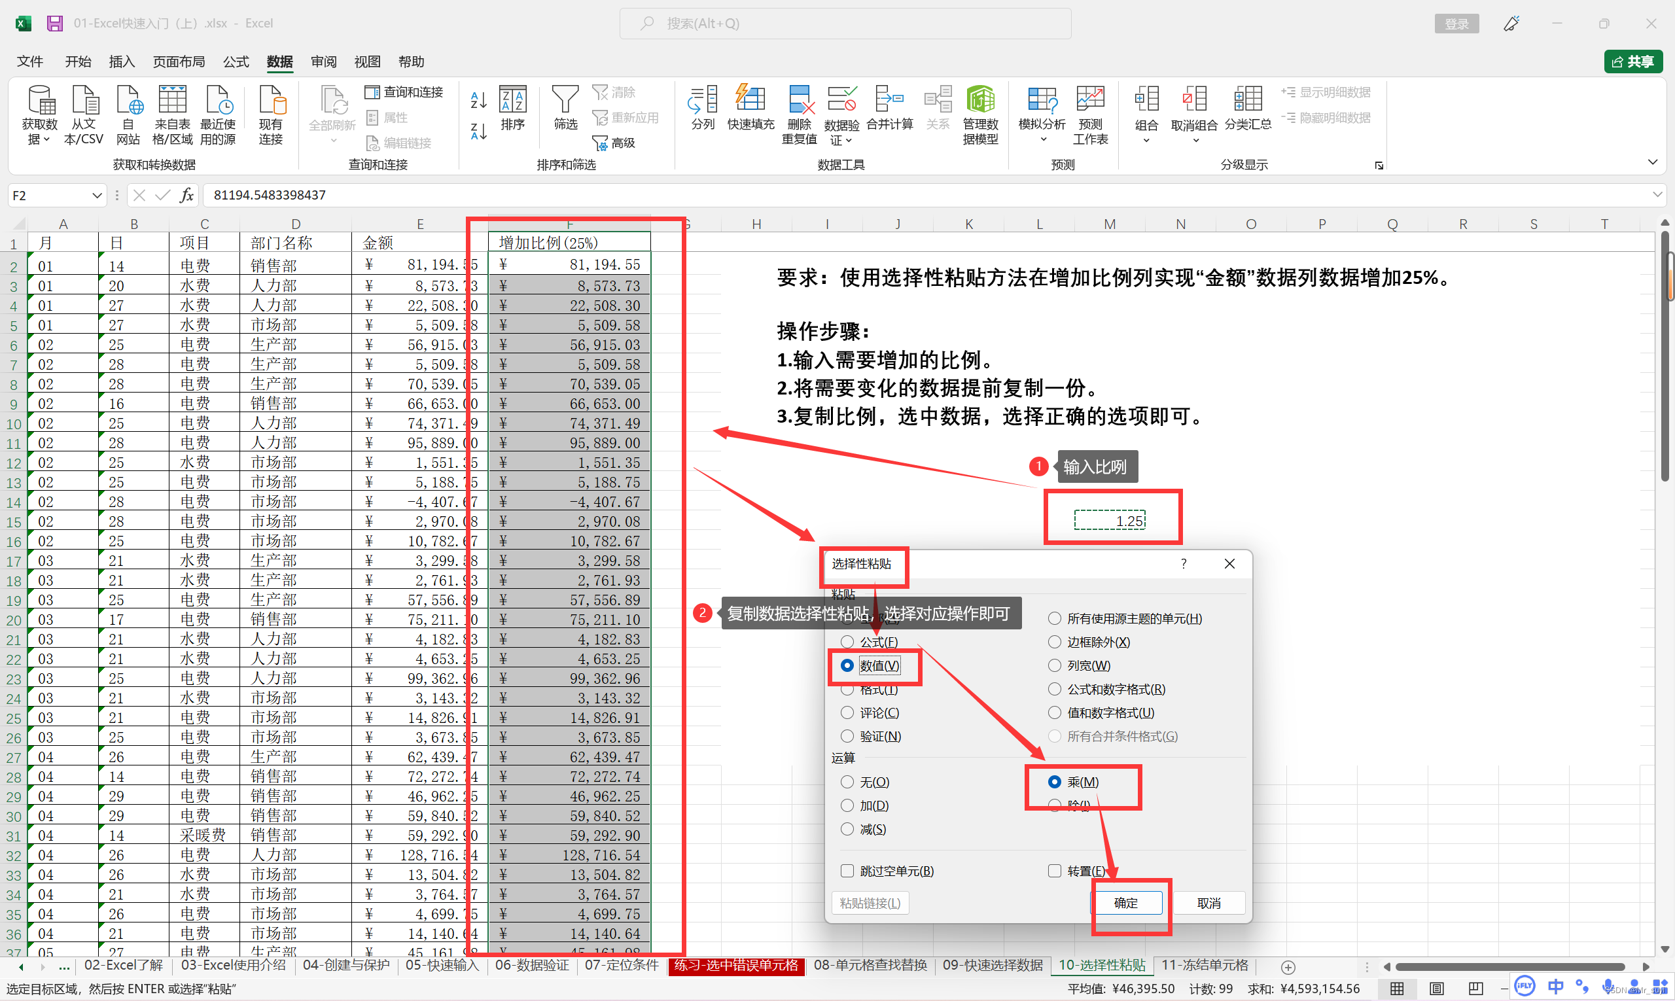Select 乘(M) multiply operation radio
This screenshot has width=1675, height=1001.
tap(1054, 782)
